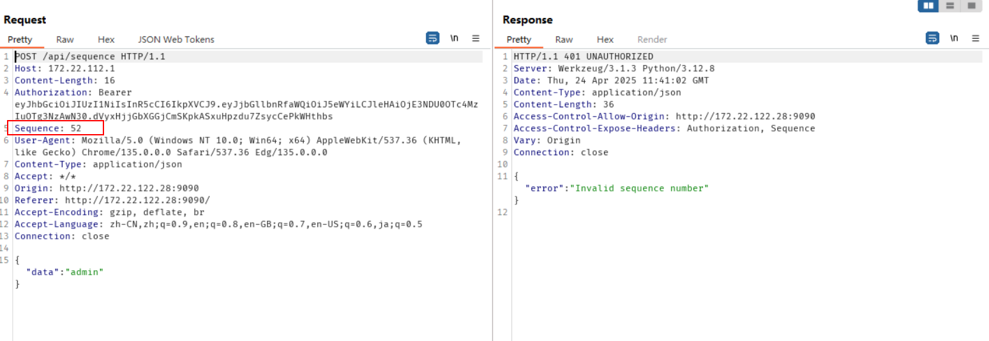Switch Request pane to Raw tab
Screen dimensions: 989x341
pos(64,40)
